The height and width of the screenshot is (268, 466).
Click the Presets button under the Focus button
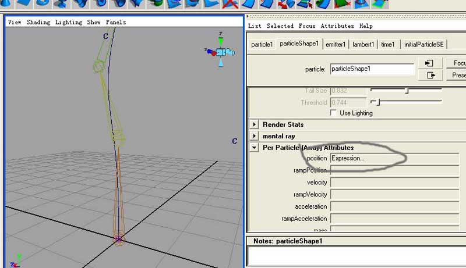coord(456,75)
